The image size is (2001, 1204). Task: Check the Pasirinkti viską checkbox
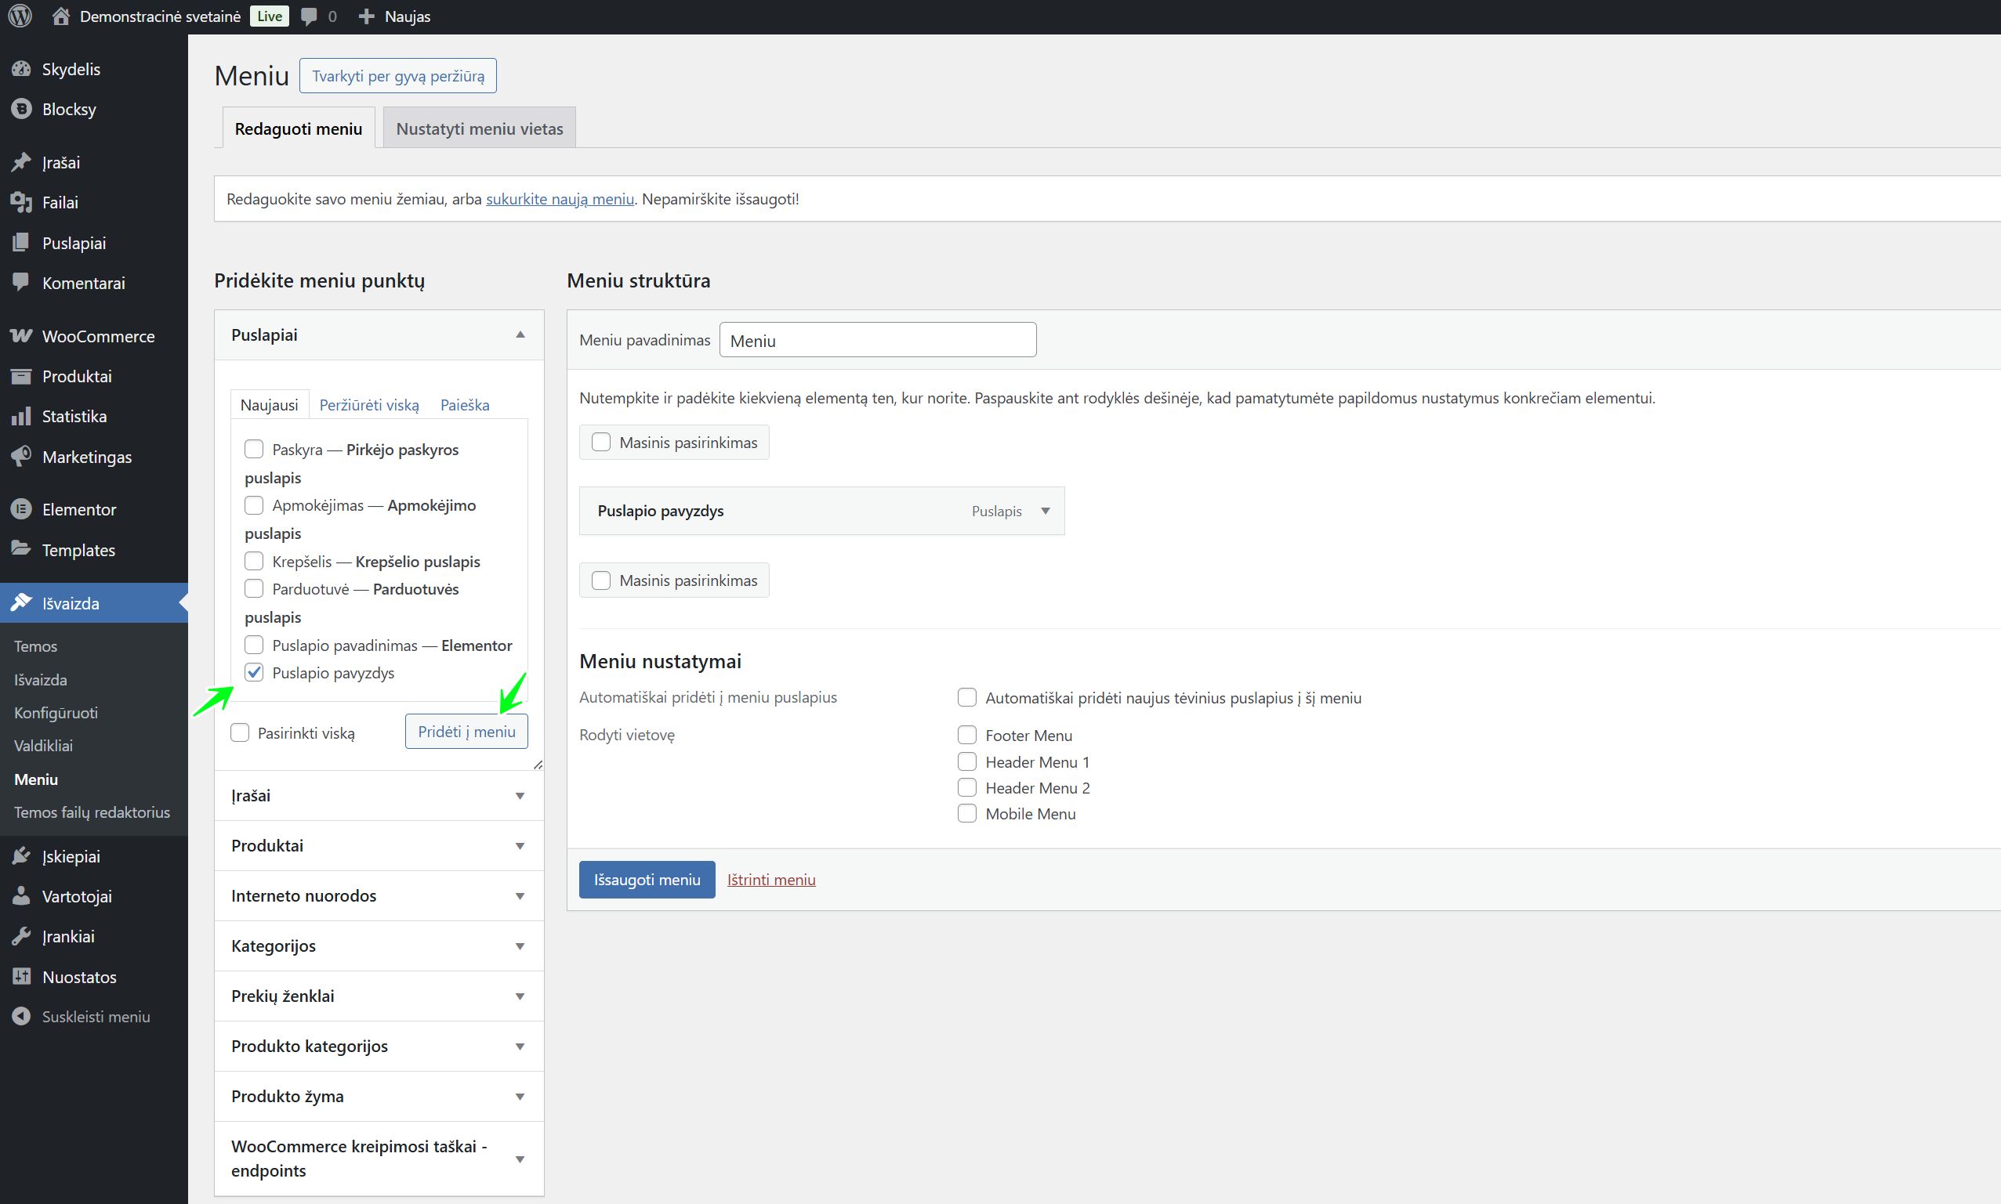240,732
